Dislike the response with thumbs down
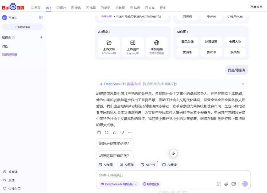 tap(122, 132)
